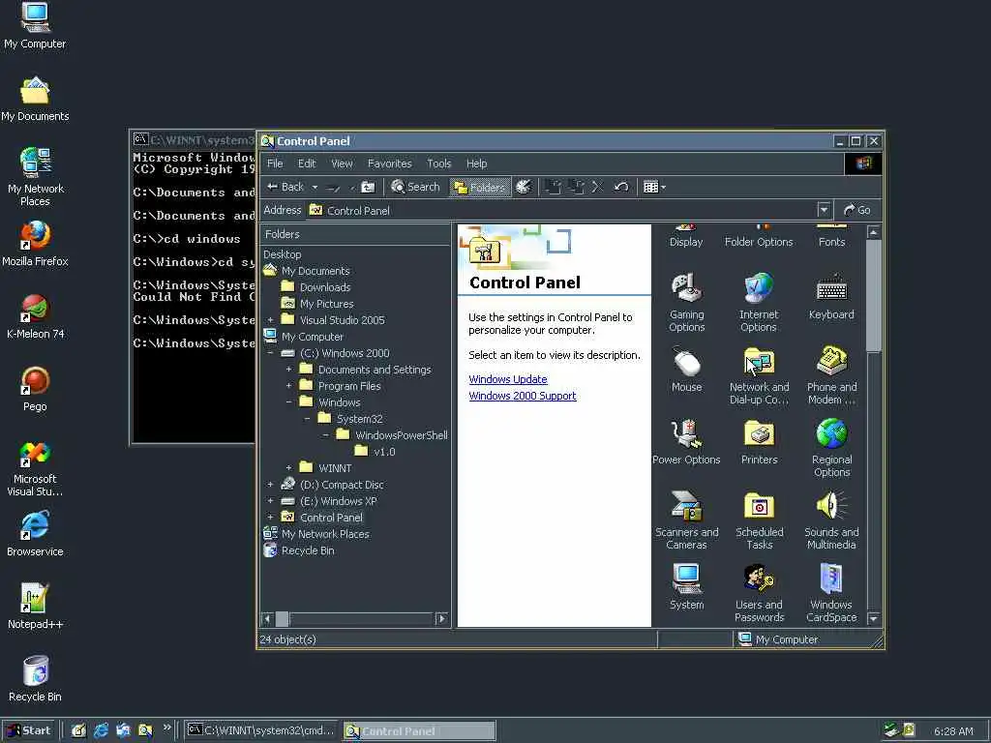The width and height of the screenshot is (991, 743).
Task: Open the Views dropdown button
Action: [654, 187]
